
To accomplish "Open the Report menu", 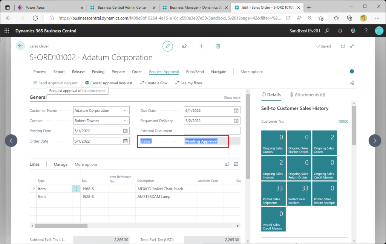I will tap(59, 72).
